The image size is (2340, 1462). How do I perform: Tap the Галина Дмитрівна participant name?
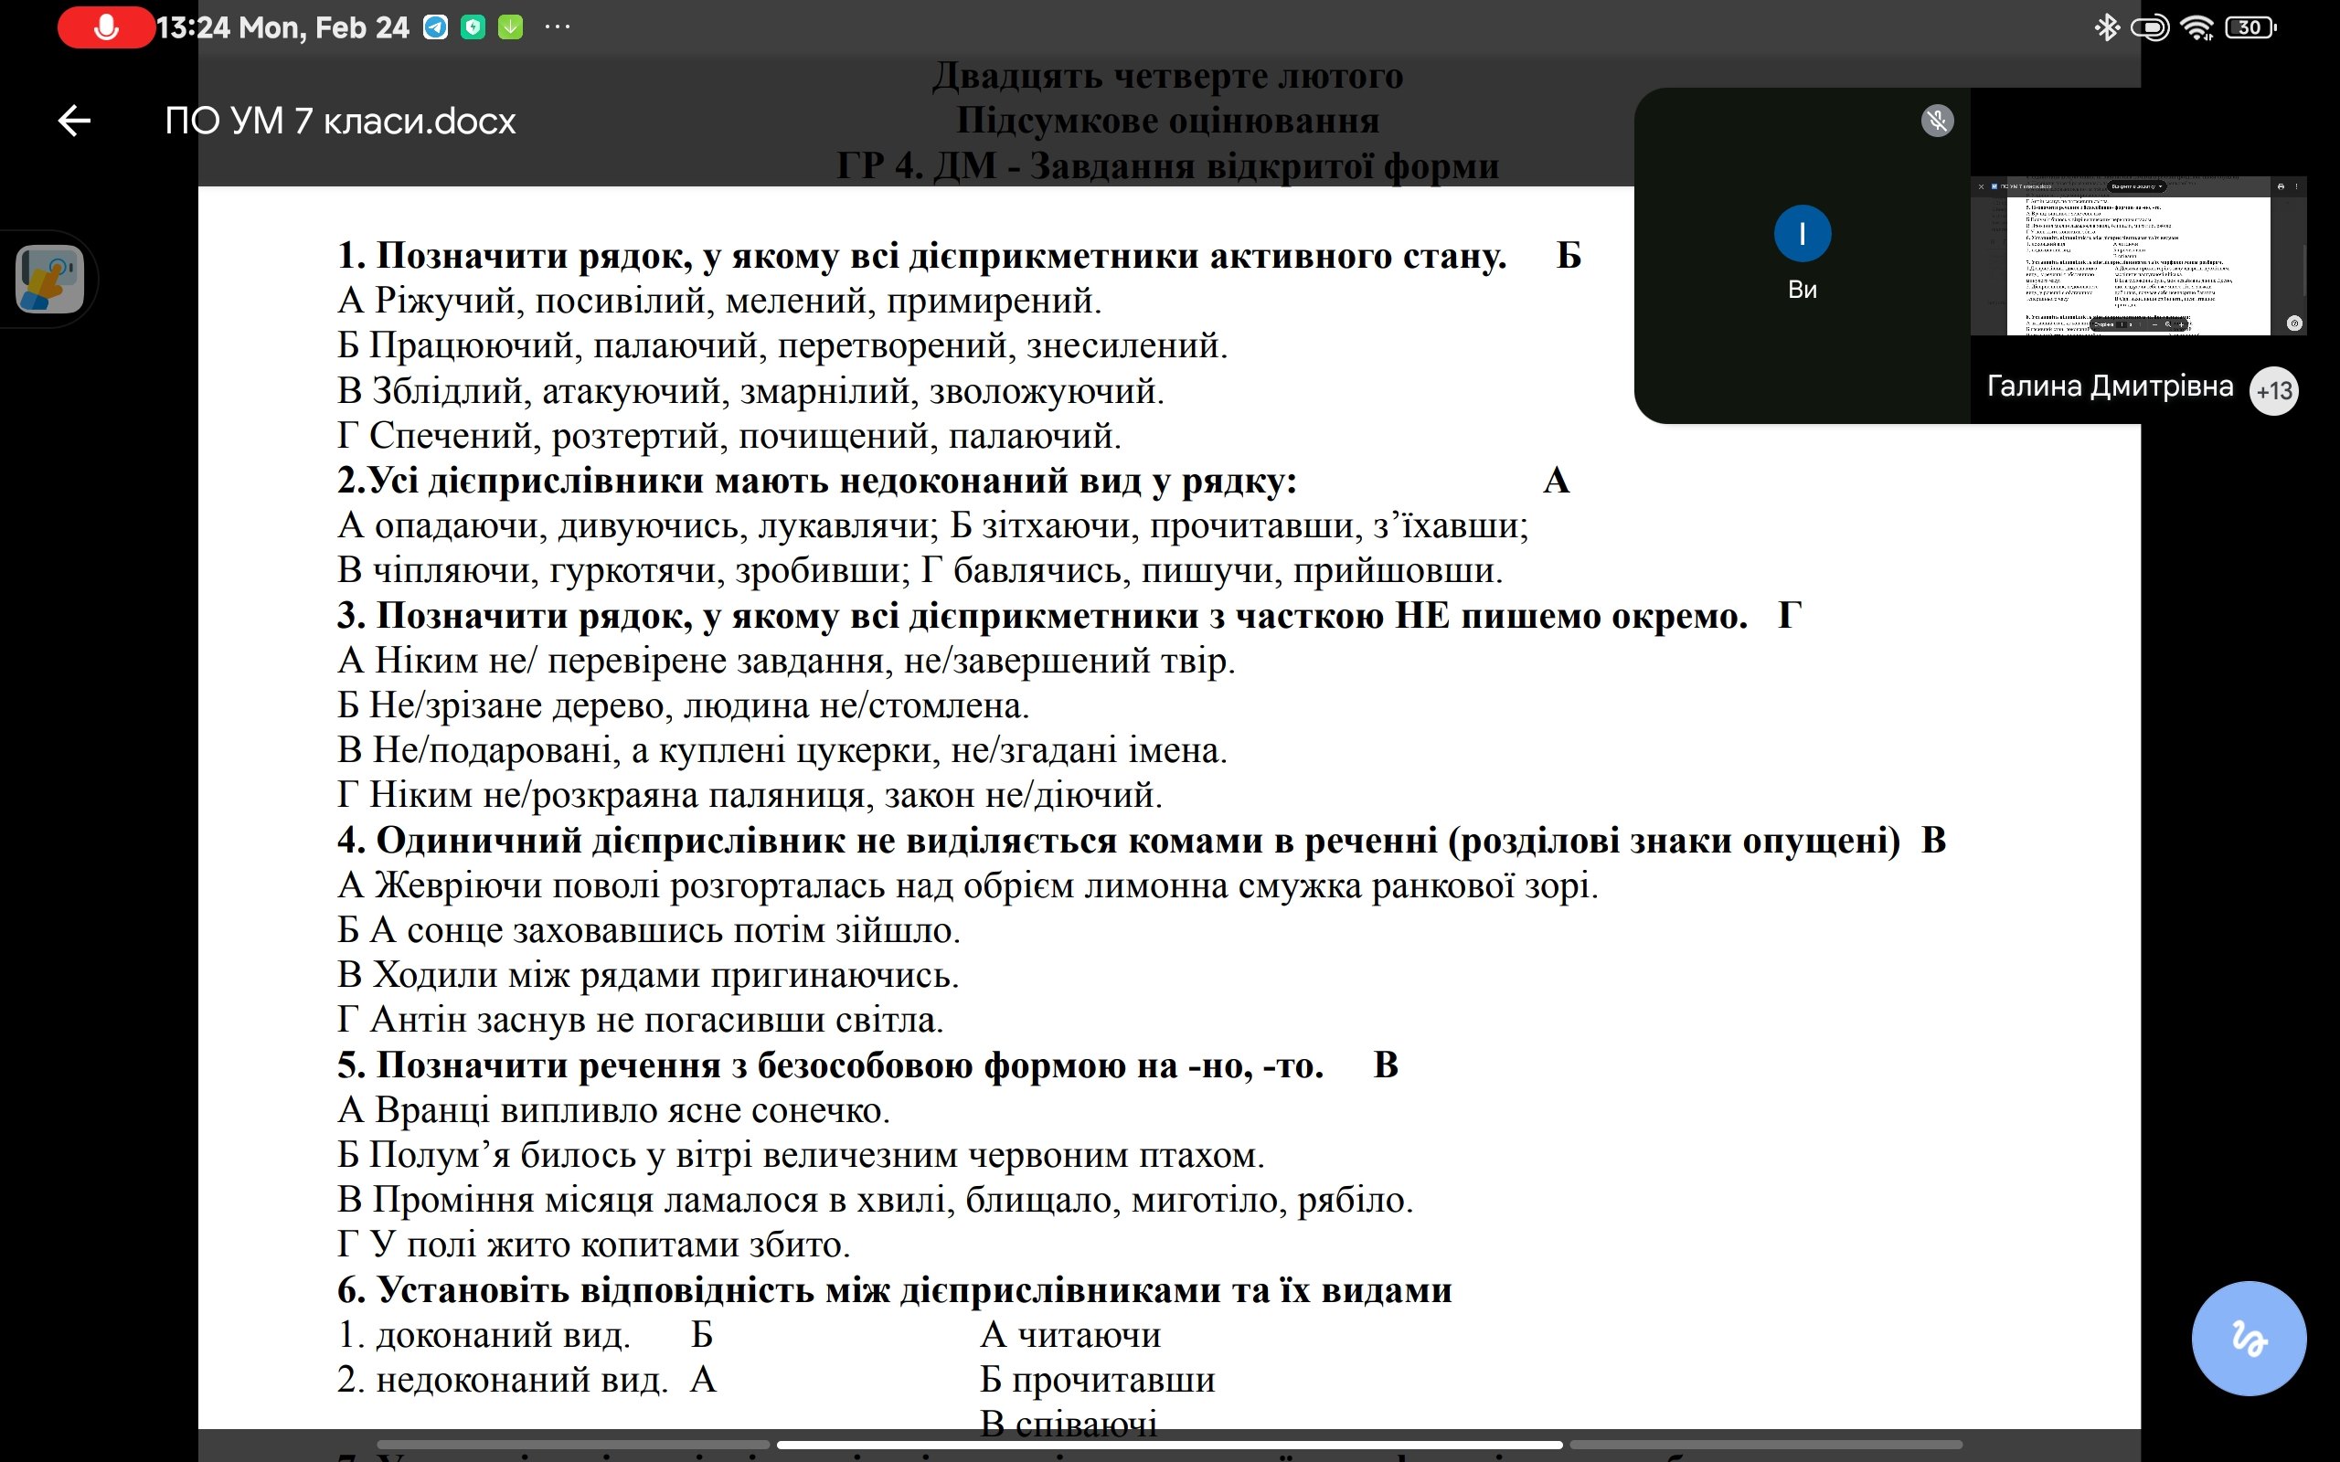tap(2110, 387)
